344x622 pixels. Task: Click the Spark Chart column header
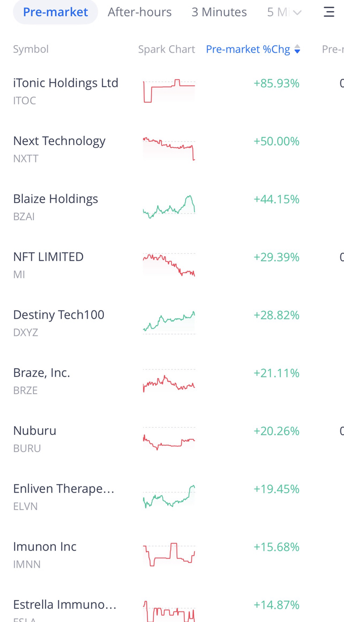(x=167, y=49)
